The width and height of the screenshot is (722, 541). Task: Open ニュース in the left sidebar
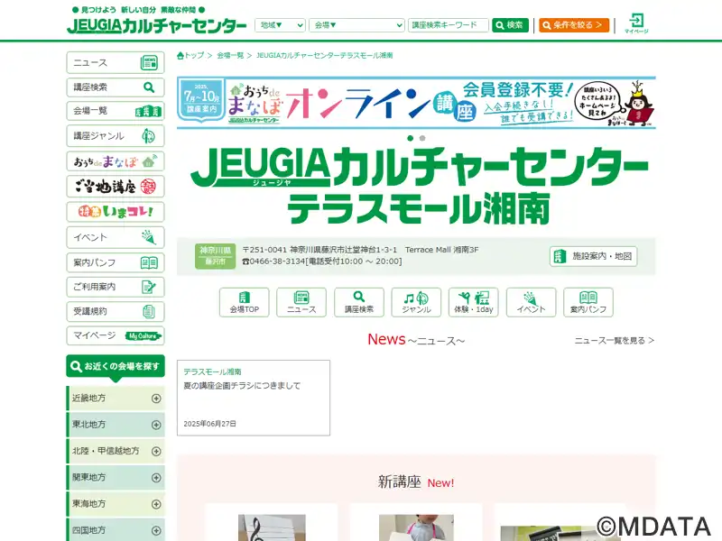pyautogui.click(x=116, y=62)
